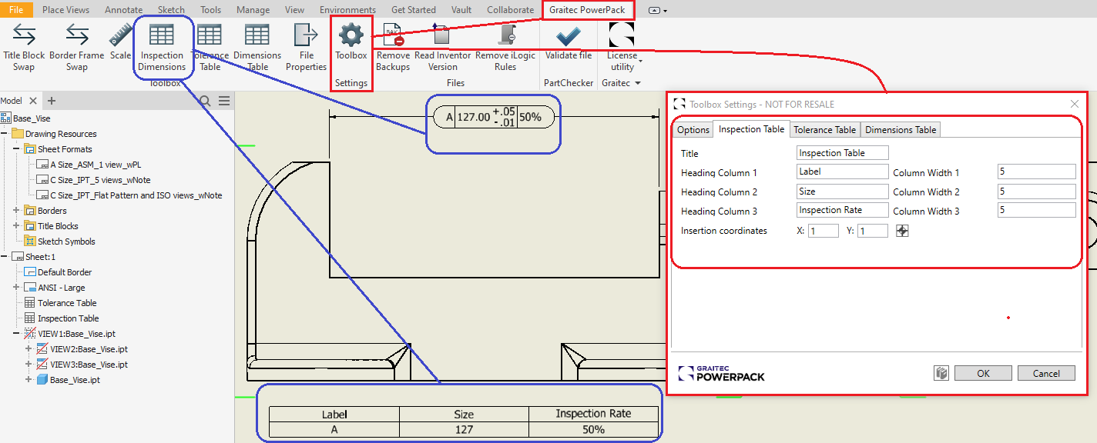The width and height of the screenshot is (1097, 443).
Task: Click Remove iLogic Rules tool
Action: point(505,47)
